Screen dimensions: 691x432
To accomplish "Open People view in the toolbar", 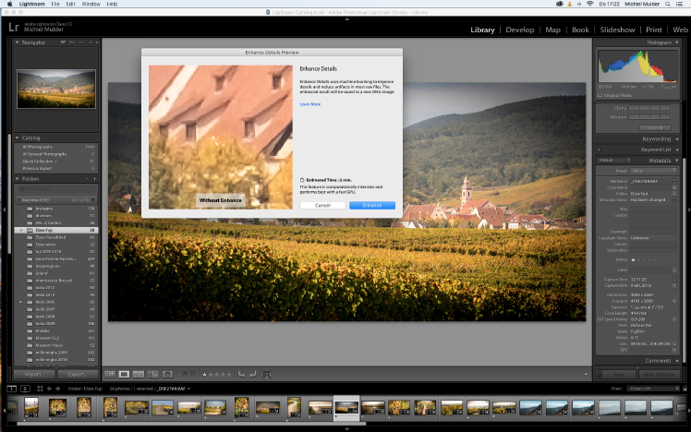I will click(167, 375).
